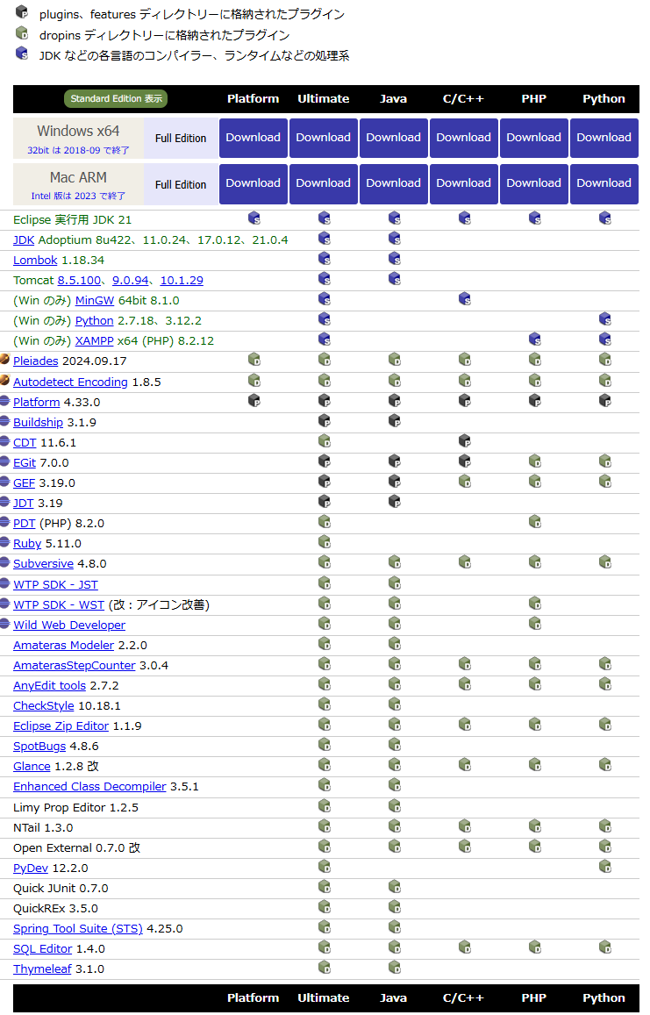Click dropins icon in Pleiades Platform column
The width and height of the screenshot is (650, 1015).
click(x=254, y=360)
